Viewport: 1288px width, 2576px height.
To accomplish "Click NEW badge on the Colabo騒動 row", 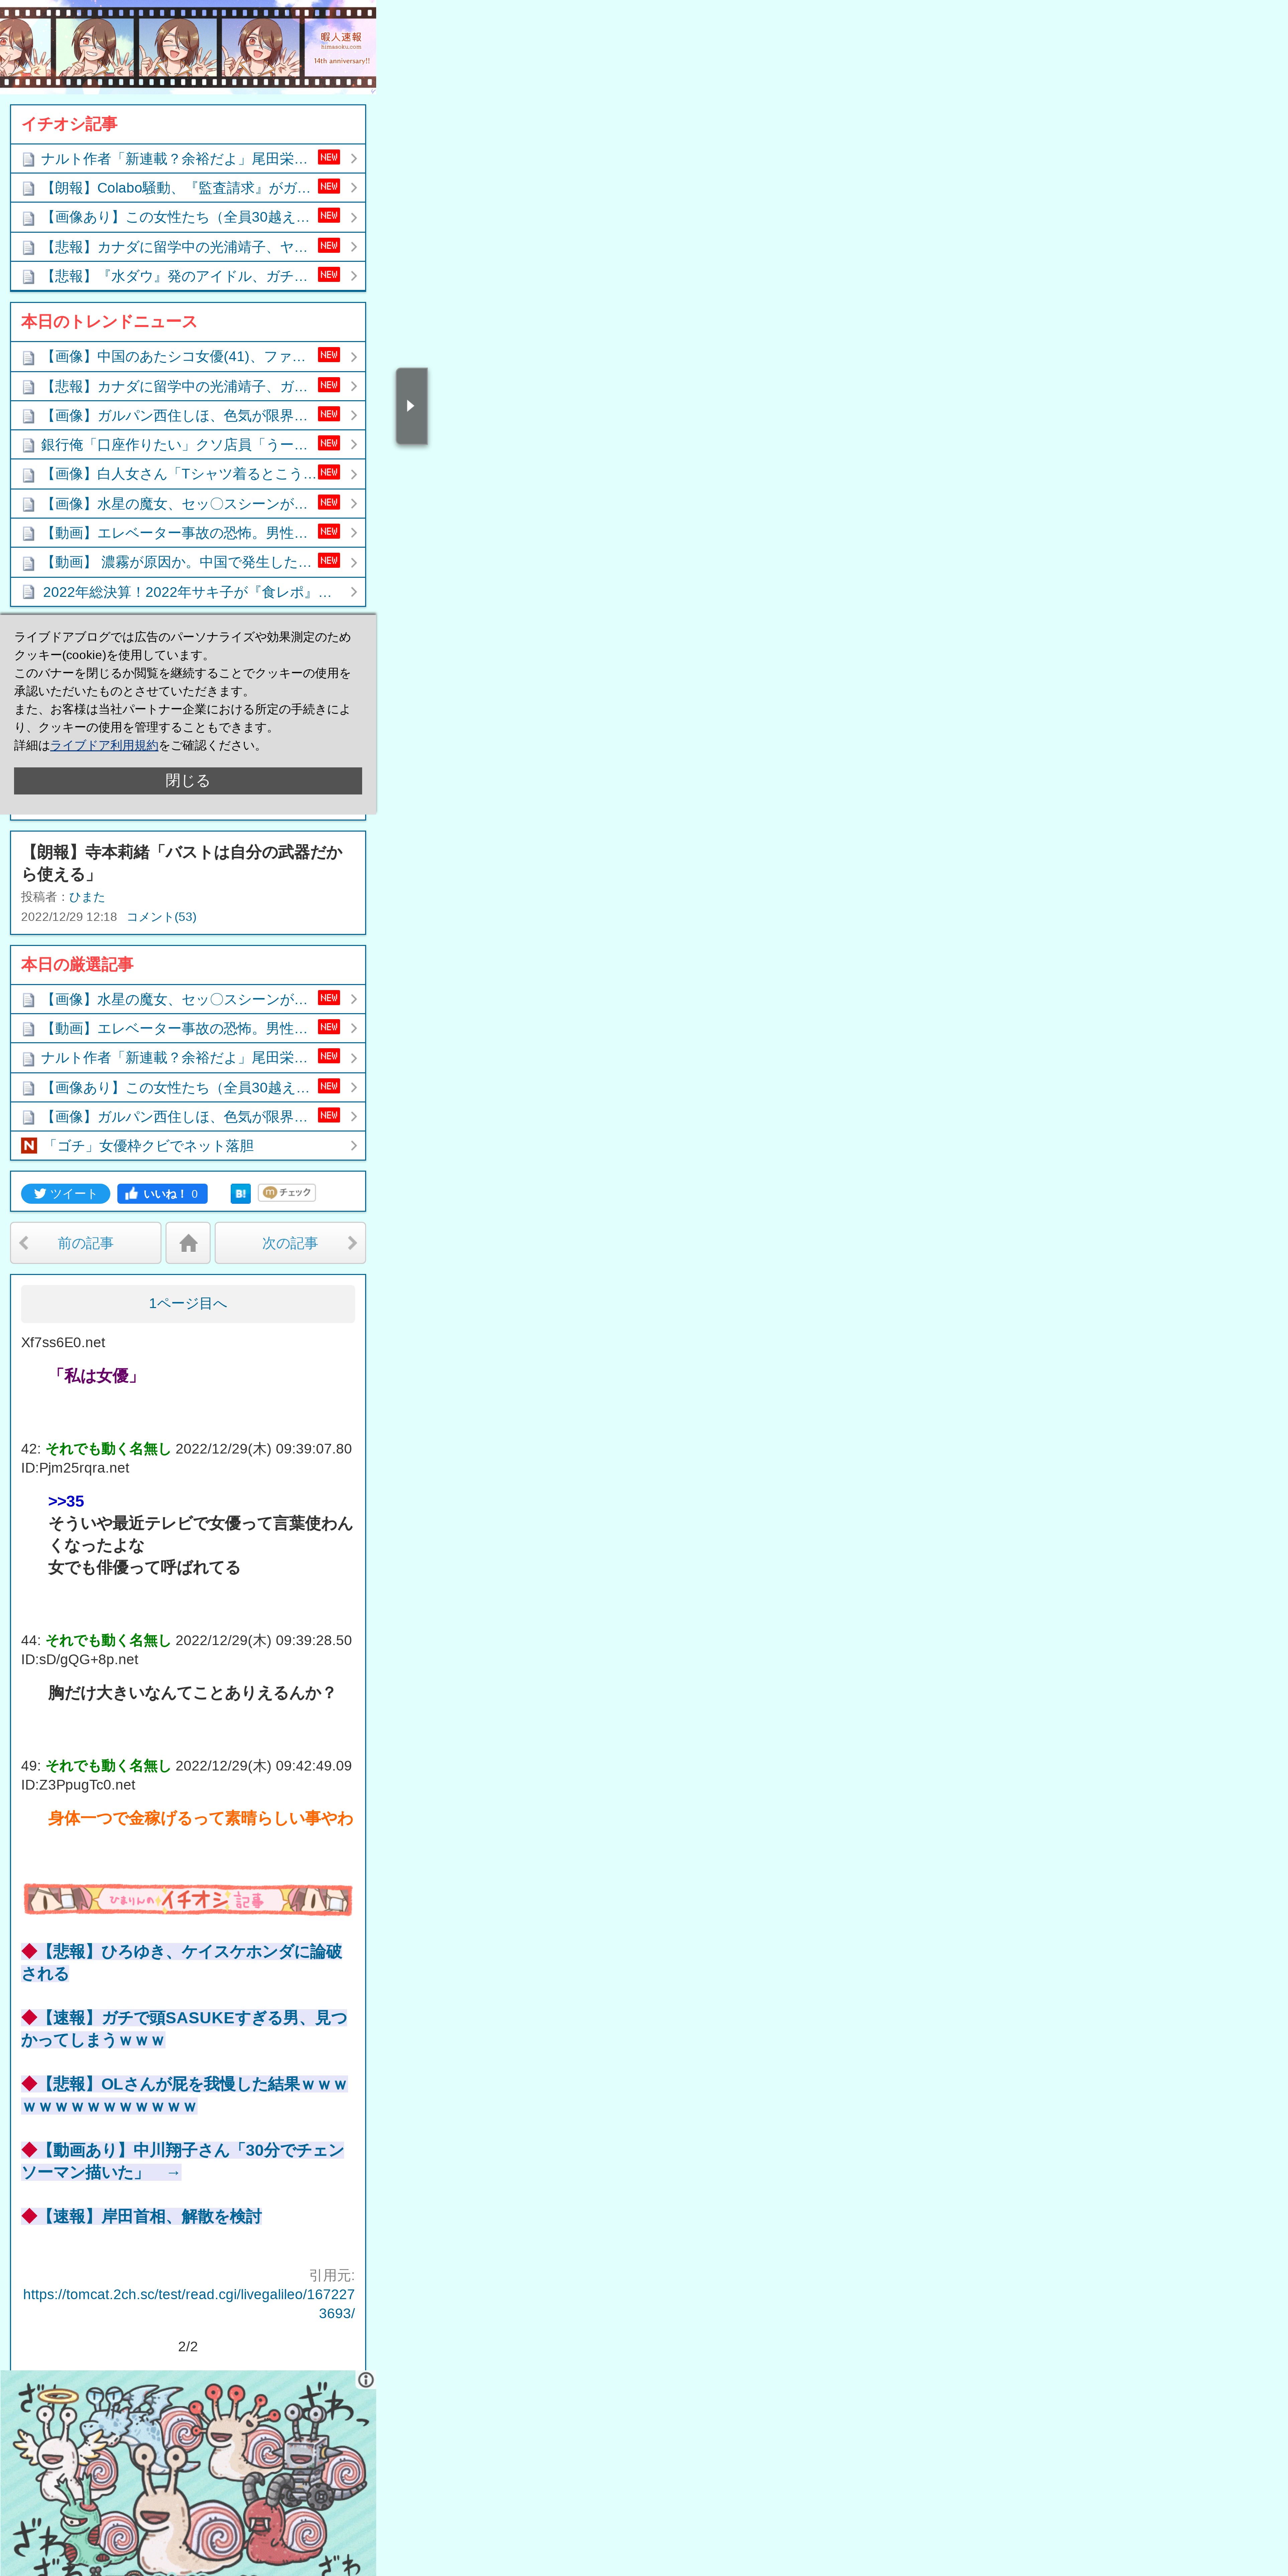I will coord(329,186).
